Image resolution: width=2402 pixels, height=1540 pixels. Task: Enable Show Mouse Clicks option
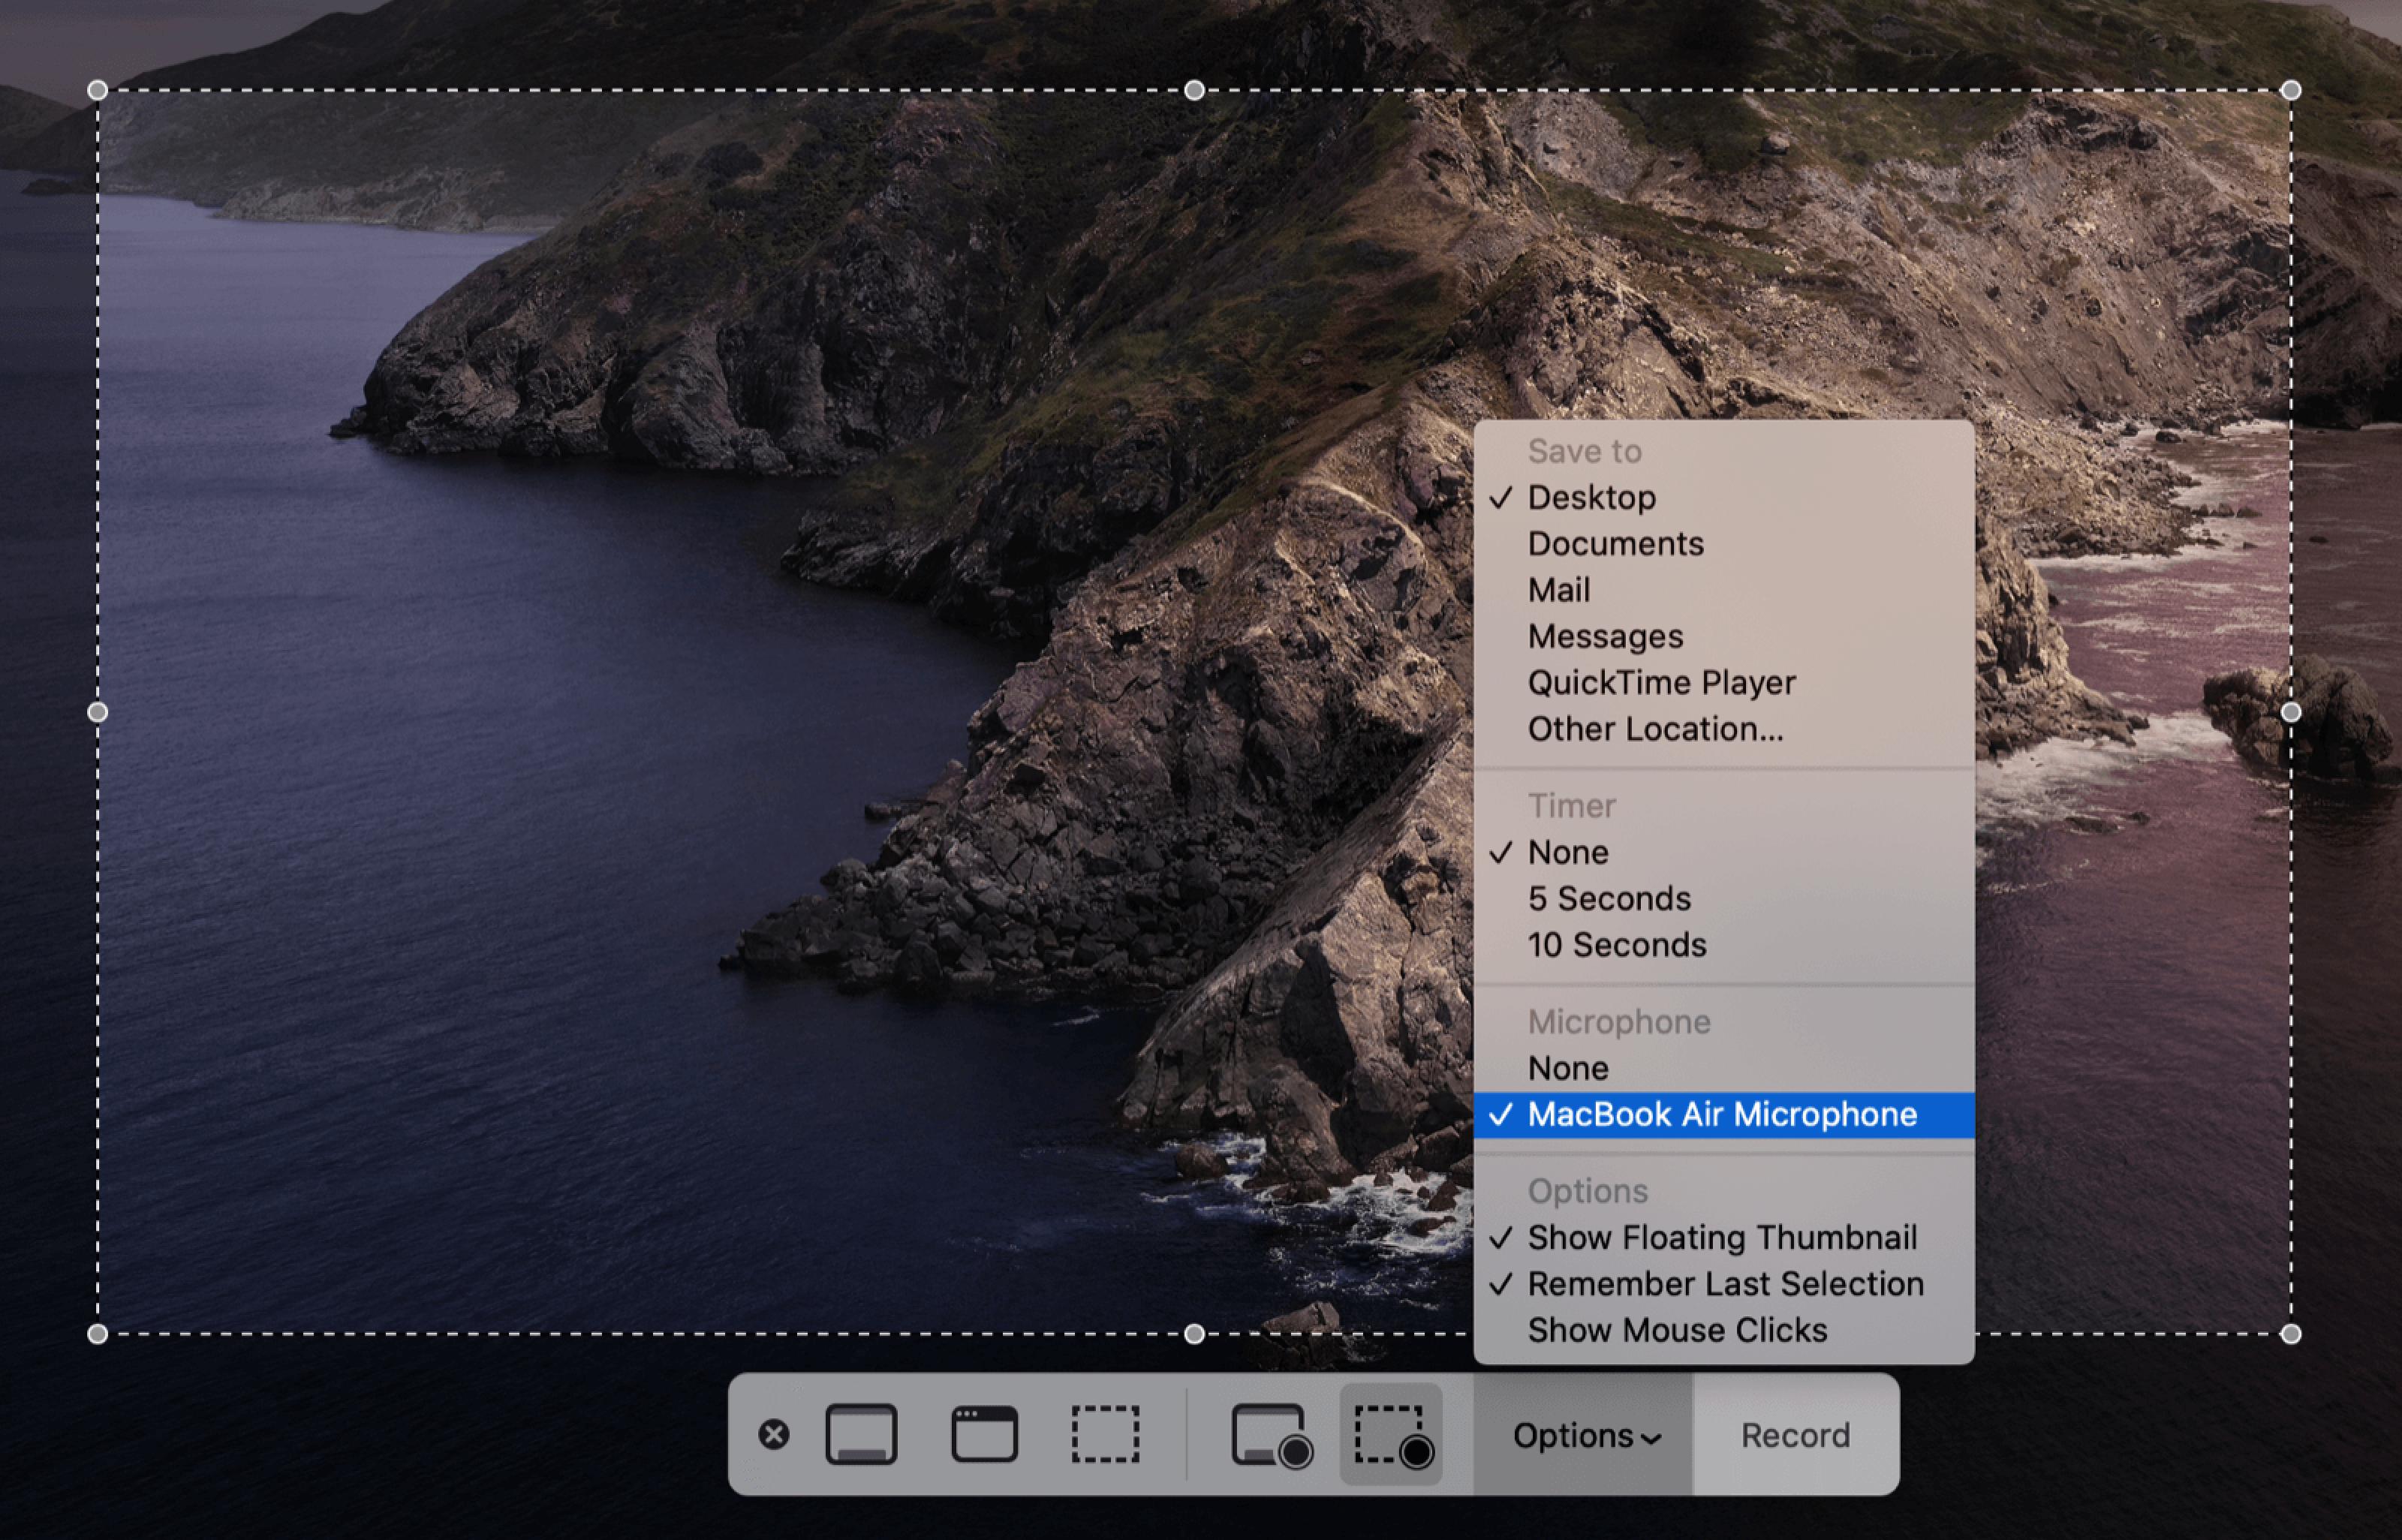click(1677, 1330)
